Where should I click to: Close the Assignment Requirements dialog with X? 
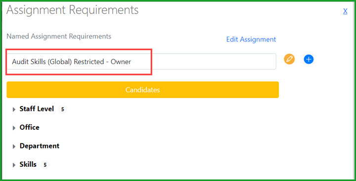pos(345,11)
